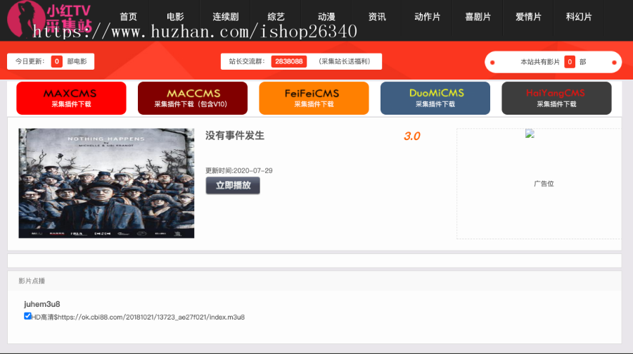Click the 更新时间:2020-07-29 text
Viewport: 633px width, 354px height.
tap(239, 171)
